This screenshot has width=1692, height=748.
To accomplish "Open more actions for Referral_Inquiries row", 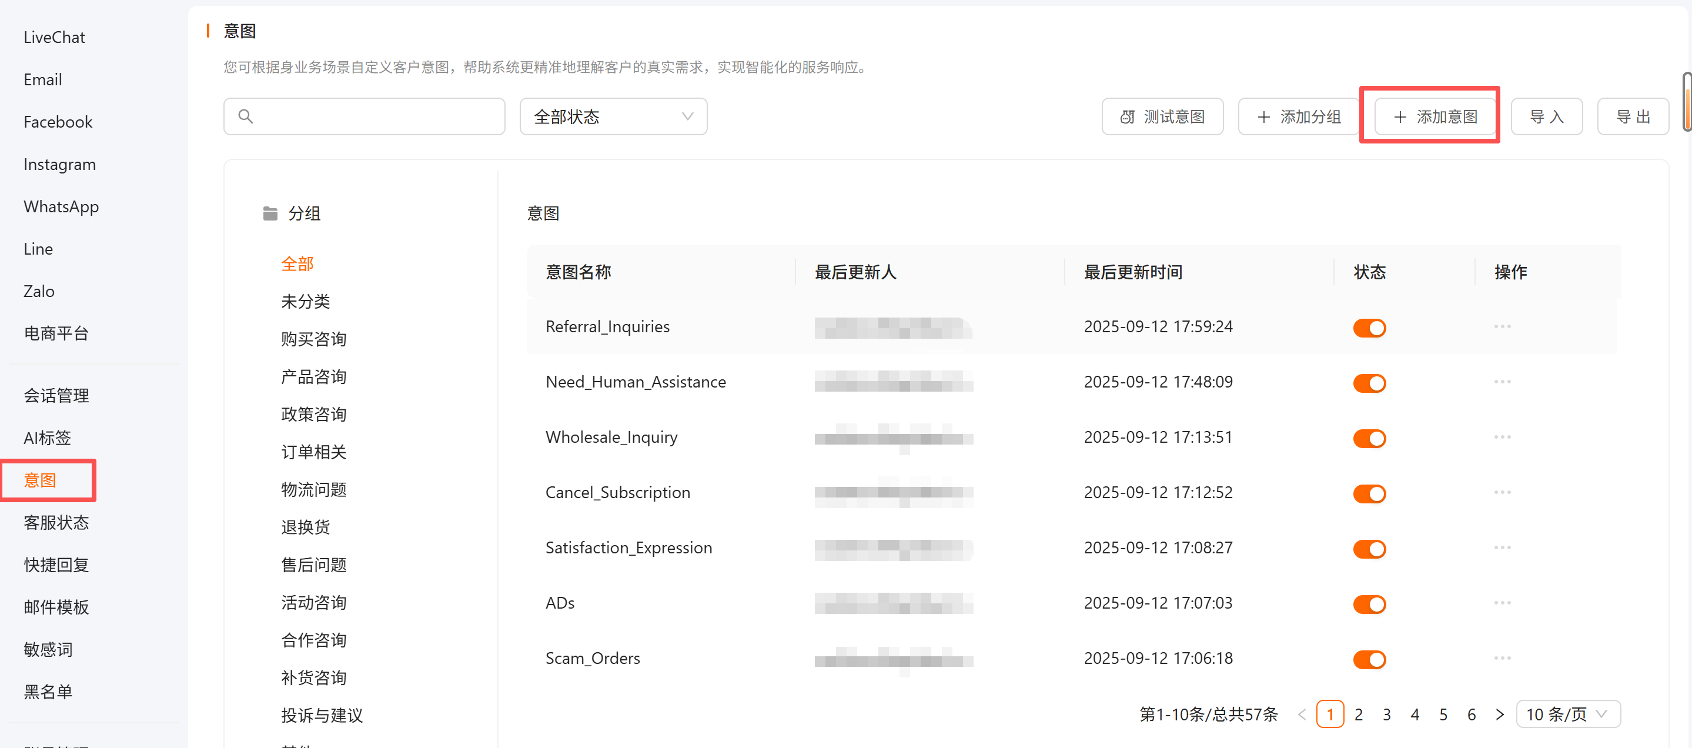I will coord(1502,326).
